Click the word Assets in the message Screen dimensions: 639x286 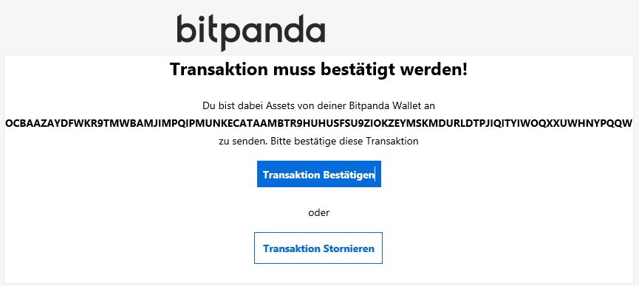280,106
